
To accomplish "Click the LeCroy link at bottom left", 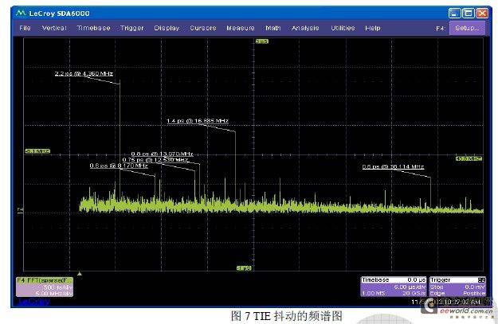I will (33, 302).
